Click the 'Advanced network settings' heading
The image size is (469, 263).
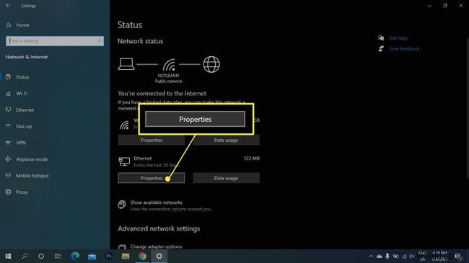159,228
